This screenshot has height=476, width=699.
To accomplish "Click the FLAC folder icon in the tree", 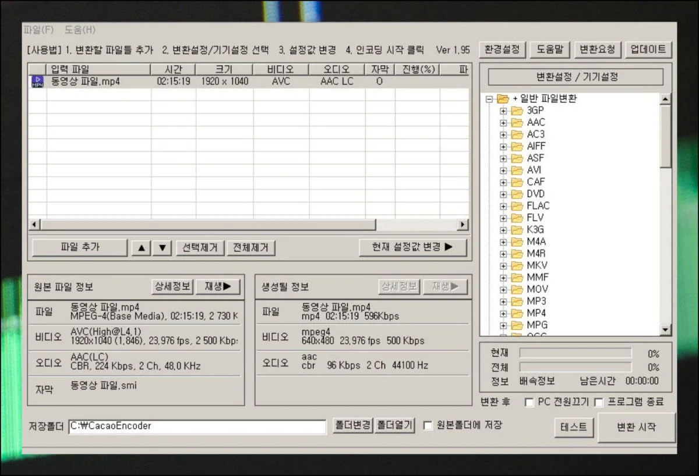I will (x=517, y=206).
